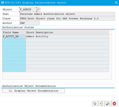
Task: Select the Admin Activity description cell
Action: (x=68, y=36)
